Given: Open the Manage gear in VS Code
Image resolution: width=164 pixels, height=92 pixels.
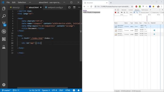Looking at the screenshot, I should 4,85.
